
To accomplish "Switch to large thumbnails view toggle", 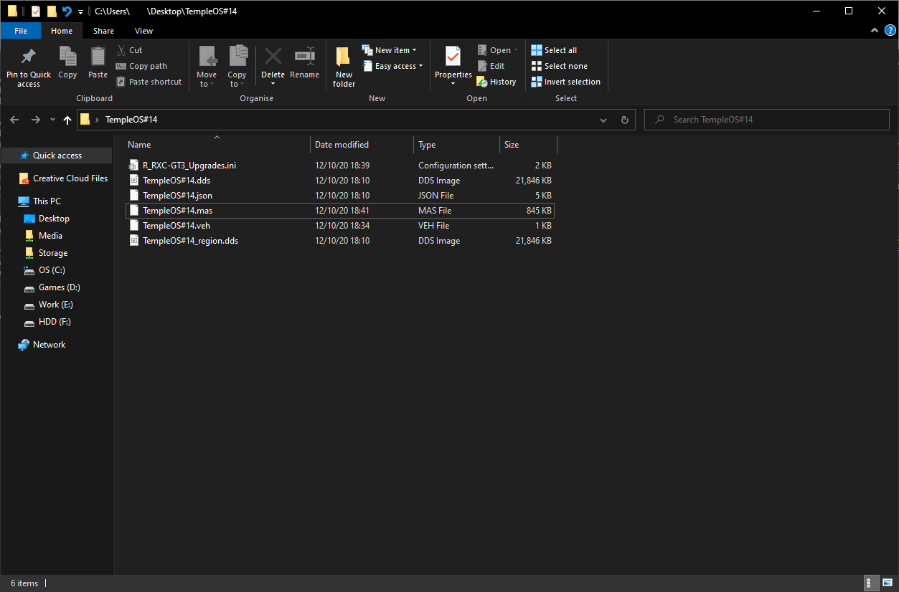I will pyautogui.click(x=887, y=583).
